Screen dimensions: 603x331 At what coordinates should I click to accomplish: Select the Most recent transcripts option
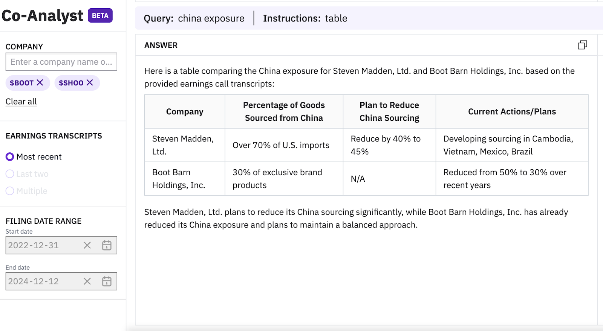tap(10, 157)
